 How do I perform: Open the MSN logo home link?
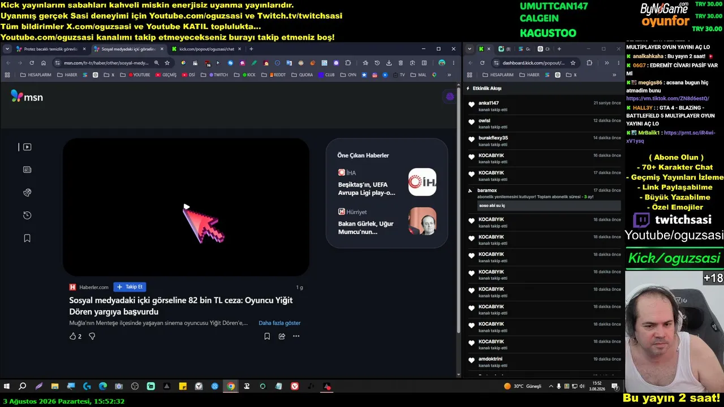point(27,97)
